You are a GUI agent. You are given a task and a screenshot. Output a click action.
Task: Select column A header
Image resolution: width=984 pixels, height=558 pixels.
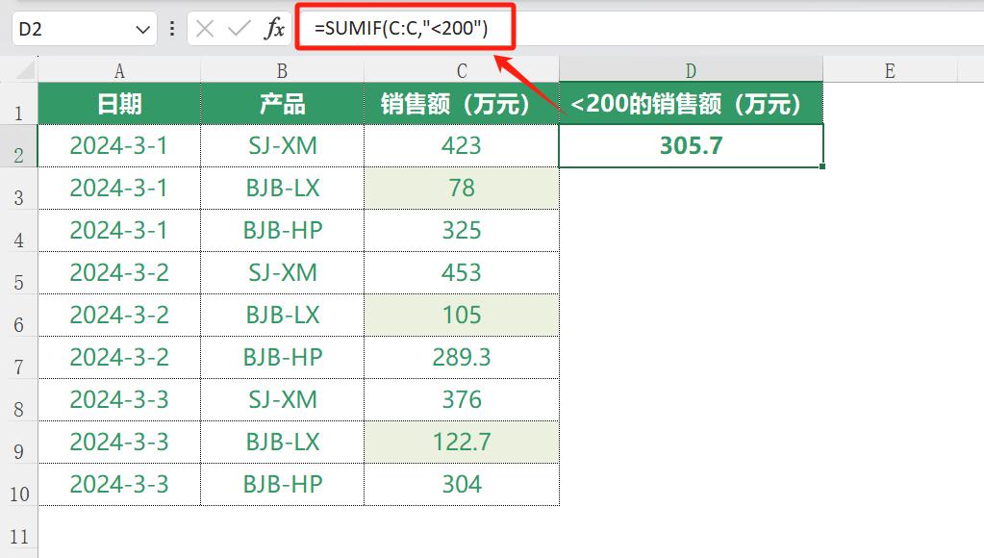pos(119,70)
